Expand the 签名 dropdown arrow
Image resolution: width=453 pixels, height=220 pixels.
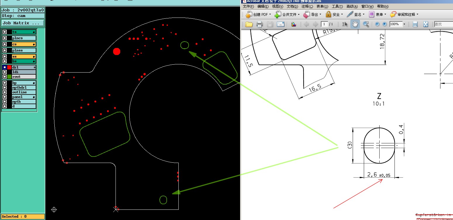tap(364, 14)
